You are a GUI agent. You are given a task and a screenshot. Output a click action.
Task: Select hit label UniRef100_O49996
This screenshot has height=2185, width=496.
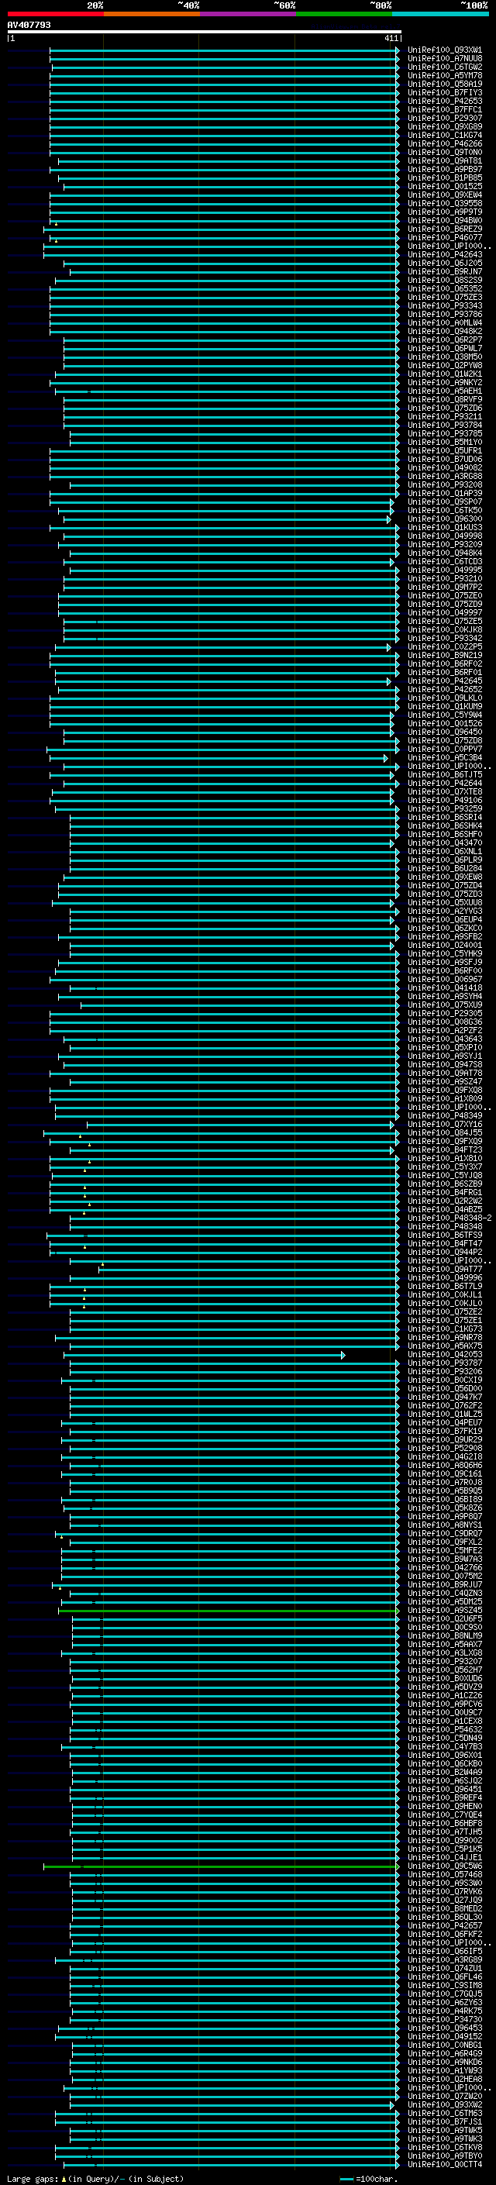coord(445,1278)
